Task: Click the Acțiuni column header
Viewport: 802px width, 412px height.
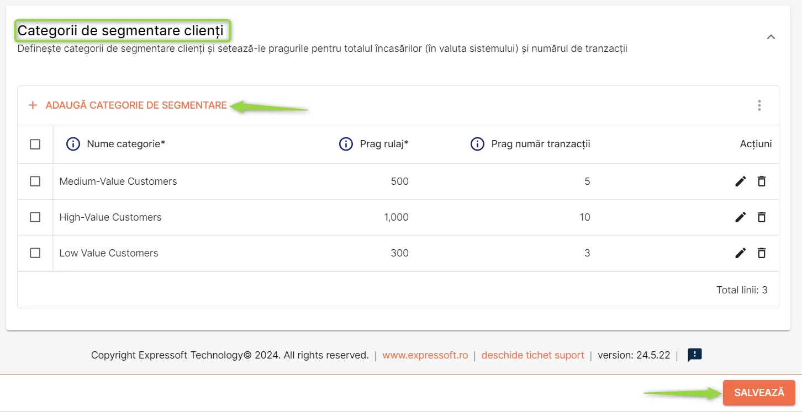Action: coord(756,144)
